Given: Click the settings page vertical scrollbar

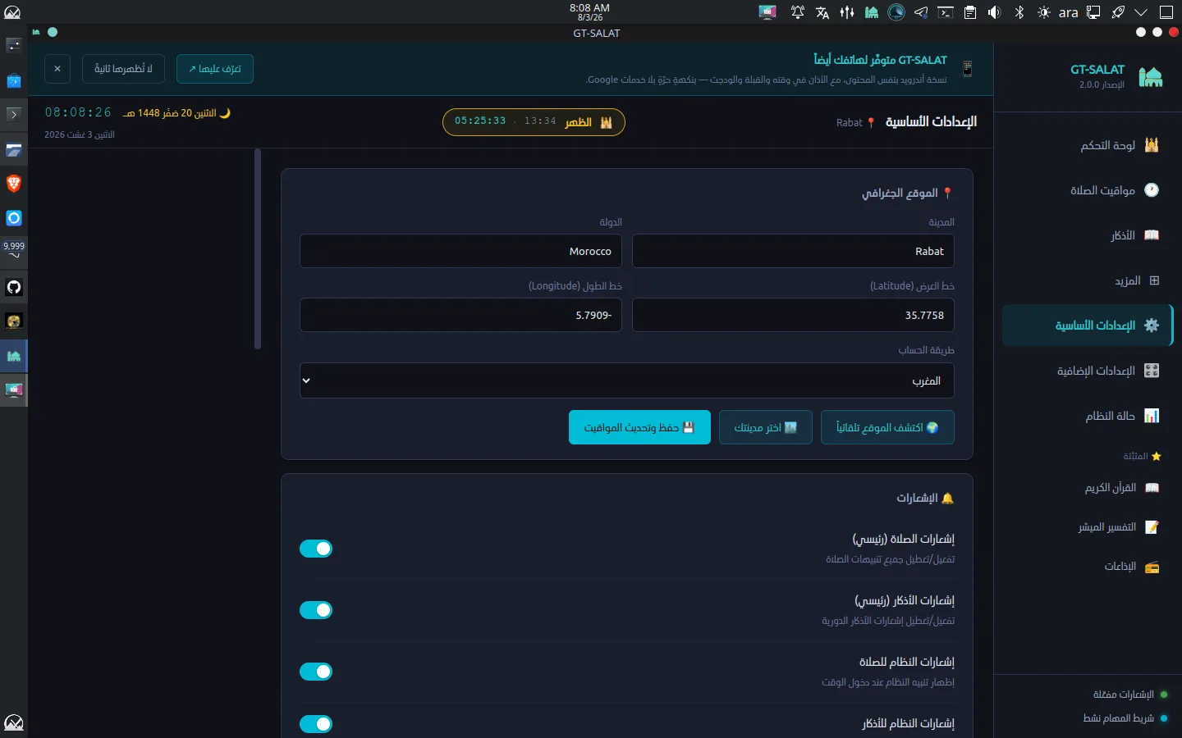Looking at the screenshot, I should point(258,248).
